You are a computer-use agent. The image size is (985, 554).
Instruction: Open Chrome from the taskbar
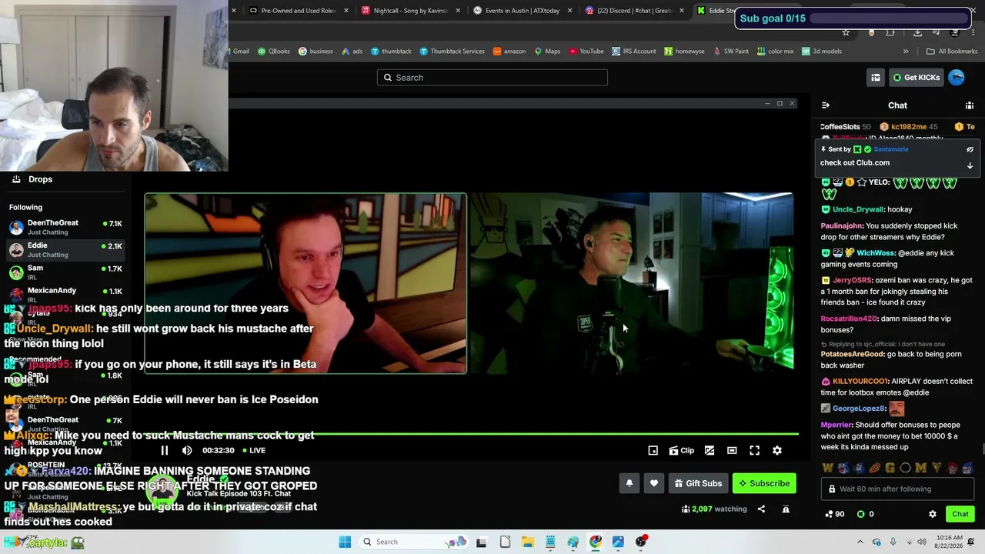pos(596,542)
